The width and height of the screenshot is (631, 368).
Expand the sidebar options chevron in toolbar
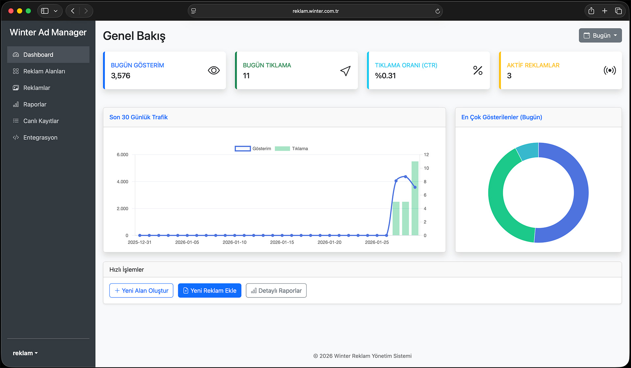(56, 11)
